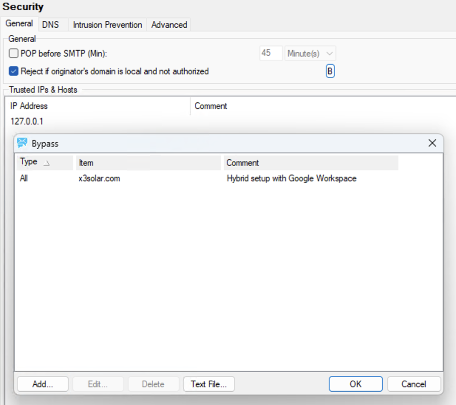Open the Text File... editor button
Viewport: 456px width, 405px height.
(x=209, y=384)
